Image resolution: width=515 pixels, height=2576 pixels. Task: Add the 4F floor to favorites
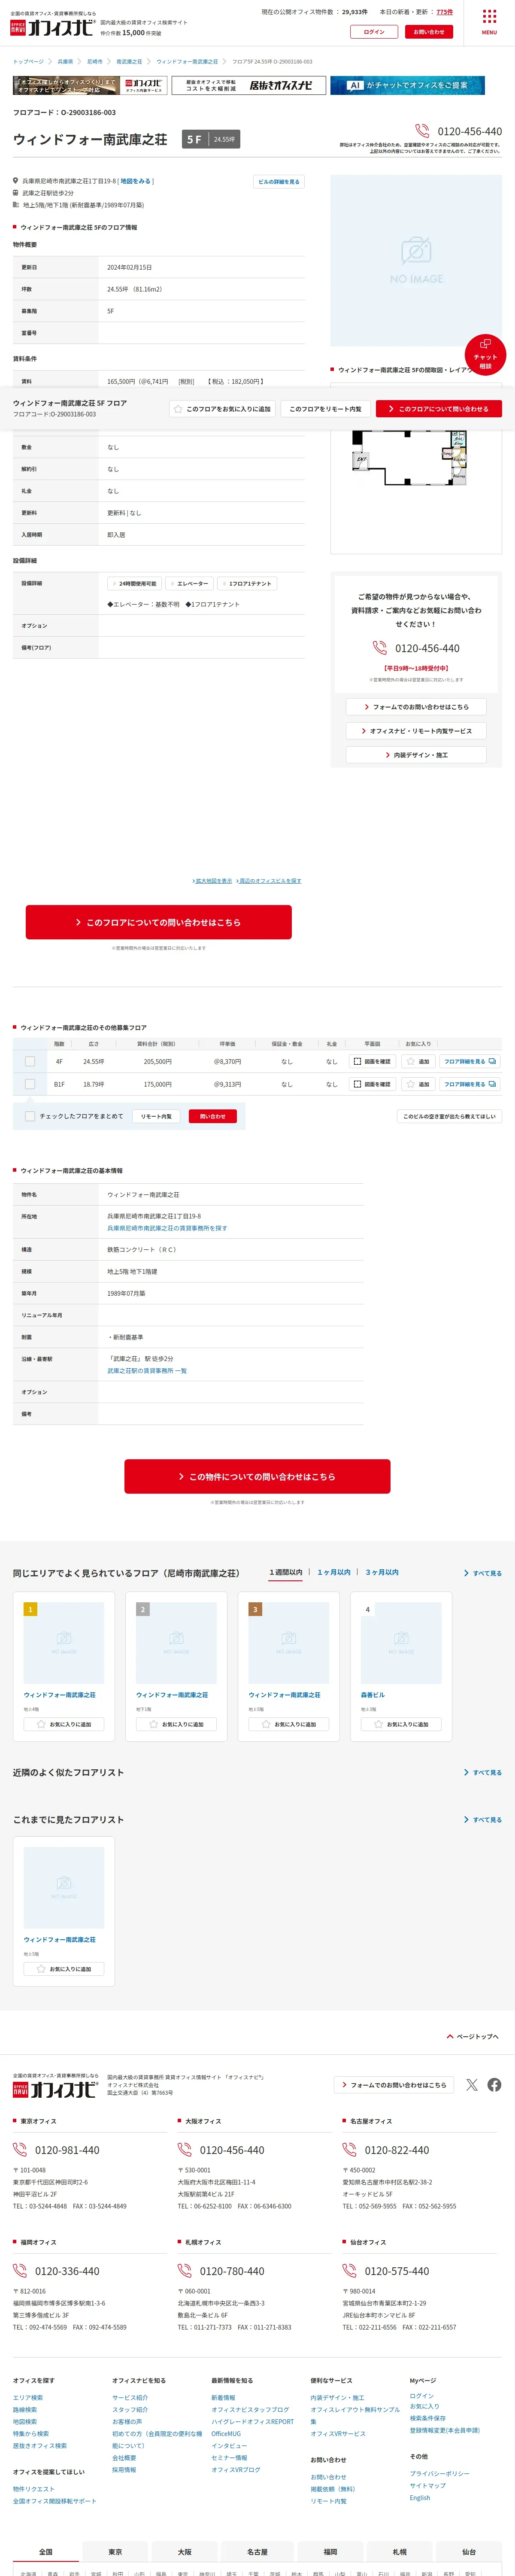418,1061
